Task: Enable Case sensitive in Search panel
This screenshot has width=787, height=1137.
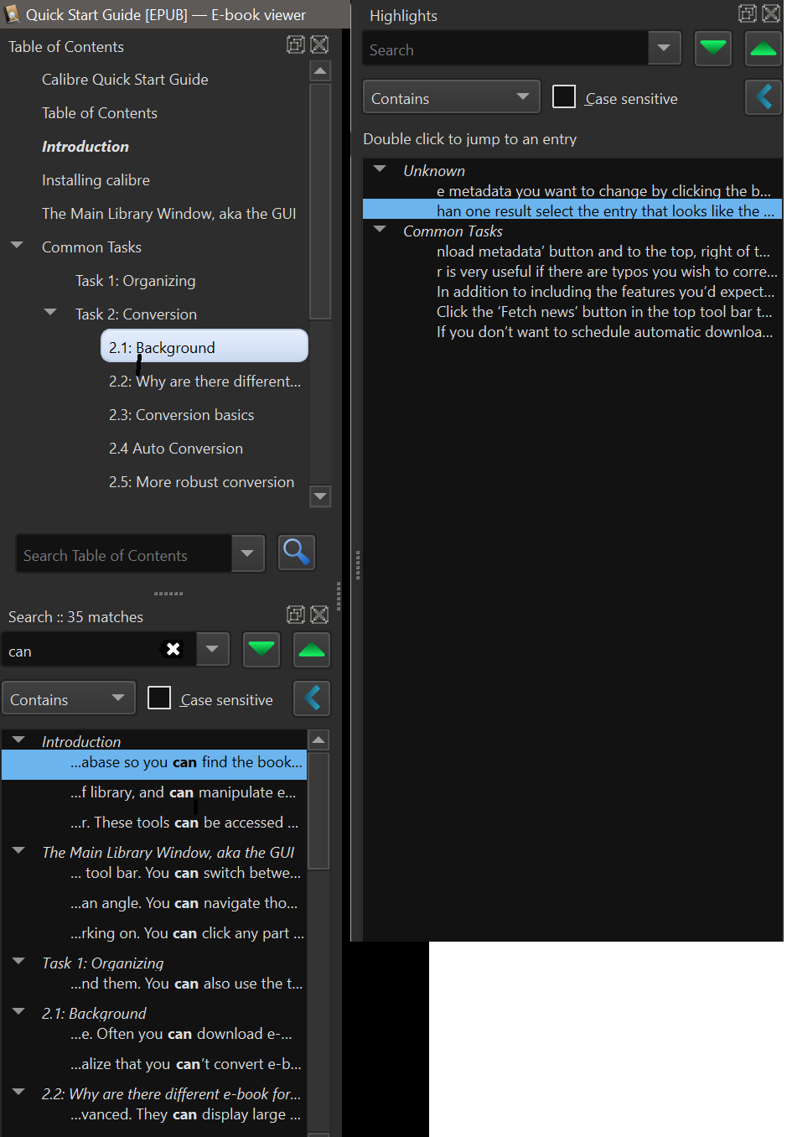Action: (x=159, y=698)
